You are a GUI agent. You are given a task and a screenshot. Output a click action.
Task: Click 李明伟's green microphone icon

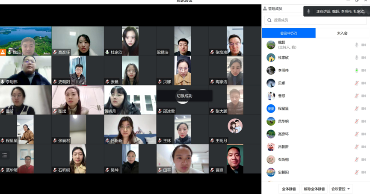click(356, 71)
